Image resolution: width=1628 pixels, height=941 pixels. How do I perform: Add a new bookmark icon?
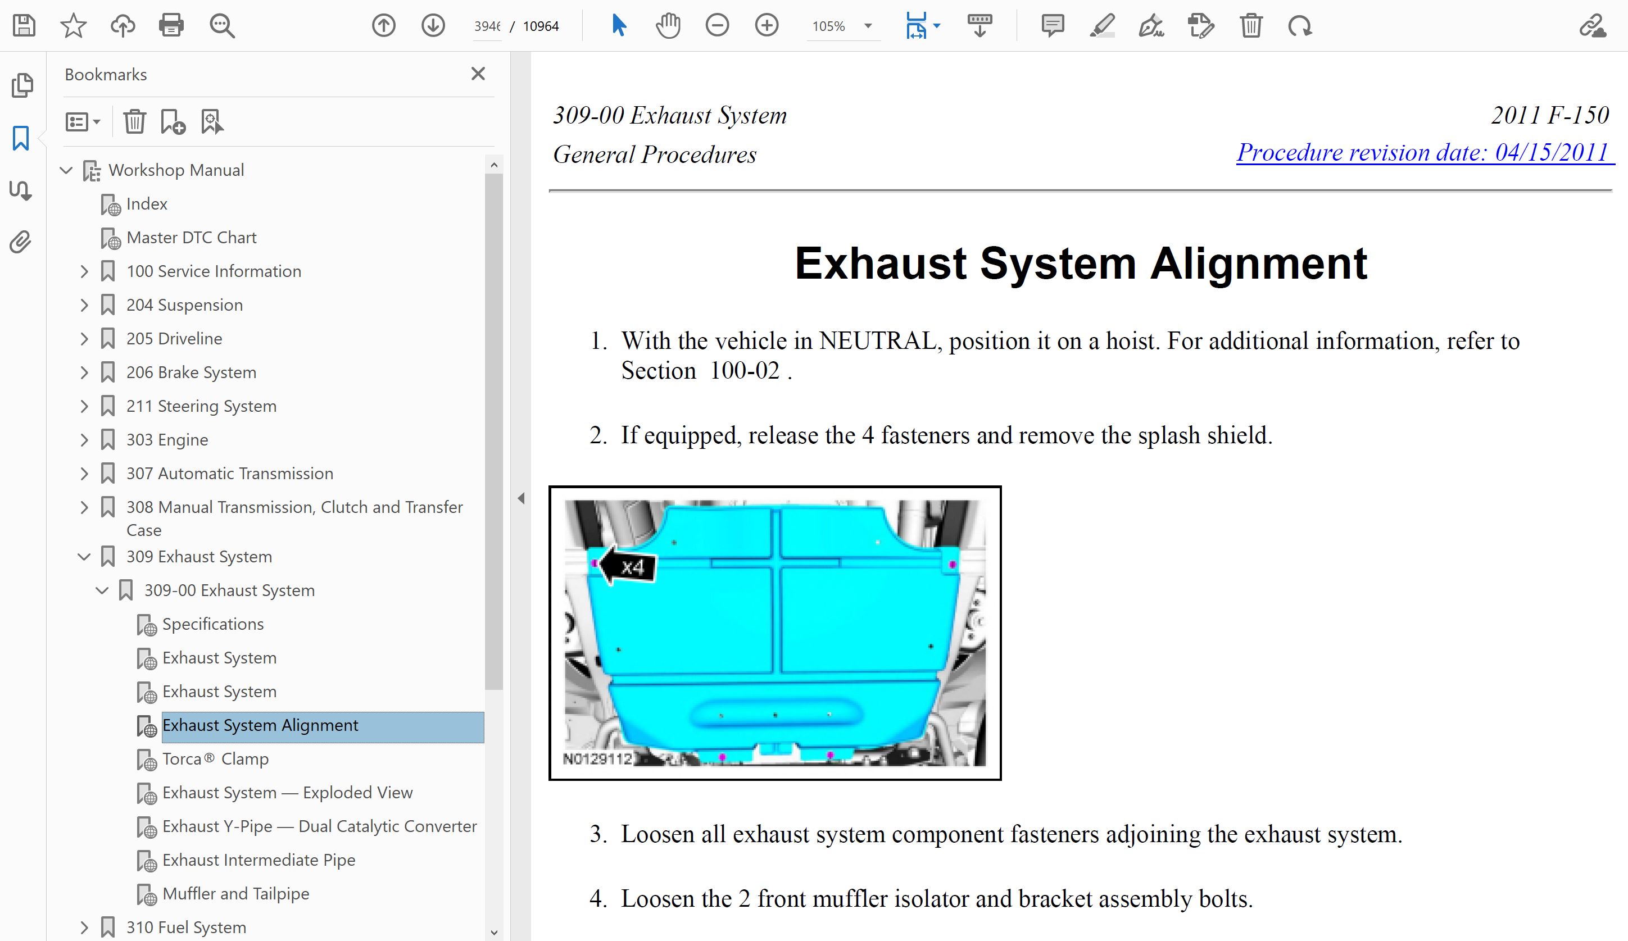[x=173, y=121]
